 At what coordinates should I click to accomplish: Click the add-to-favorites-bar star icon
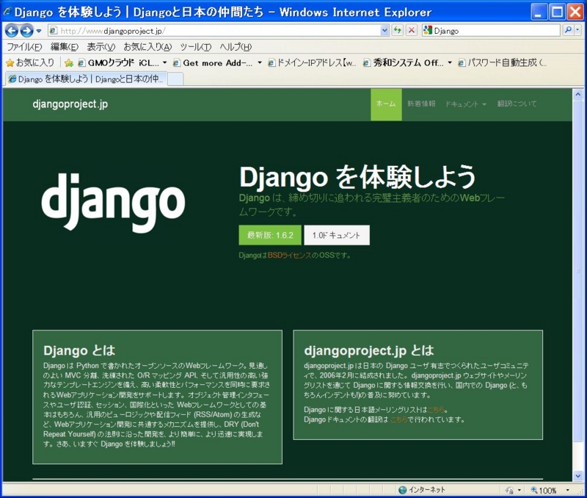(69, 63)
